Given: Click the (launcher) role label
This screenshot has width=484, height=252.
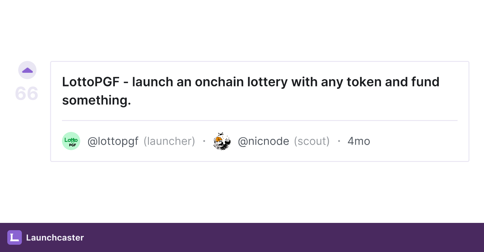Looking at the screenshot, I should pyautogui.click(x=169, y=141).
